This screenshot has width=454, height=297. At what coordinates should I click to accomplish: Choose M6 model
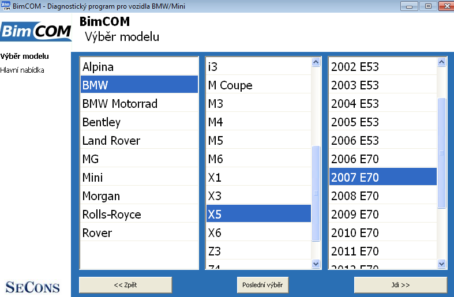click(258, 159)
